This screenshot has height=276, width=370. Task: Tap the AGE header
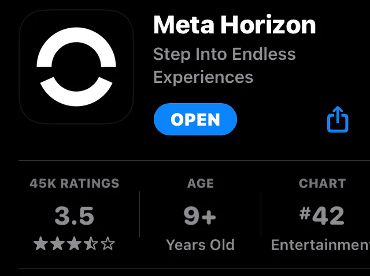pos(201,183)
